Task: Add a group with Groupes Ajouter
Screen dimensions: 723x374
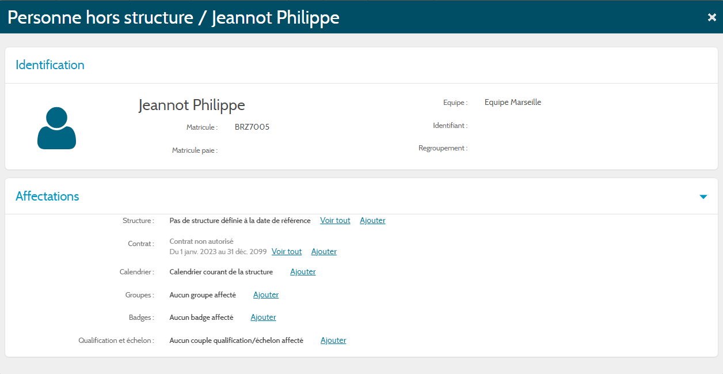Action: (266, 295)
